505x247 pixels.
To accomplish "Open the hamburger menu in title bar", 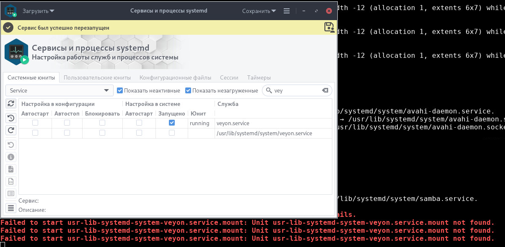I will coord(287,11).
